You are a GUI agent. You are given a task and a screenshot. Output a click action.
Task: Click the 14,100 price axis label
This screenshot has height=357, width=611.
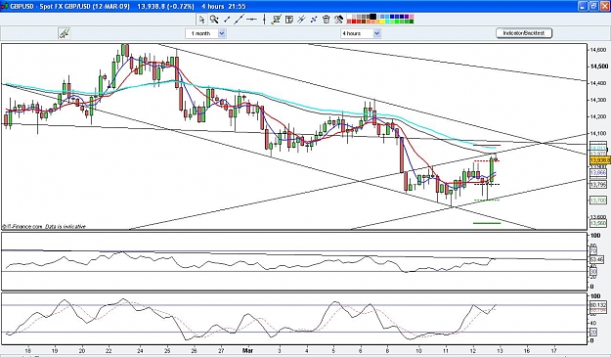point(599,134)
